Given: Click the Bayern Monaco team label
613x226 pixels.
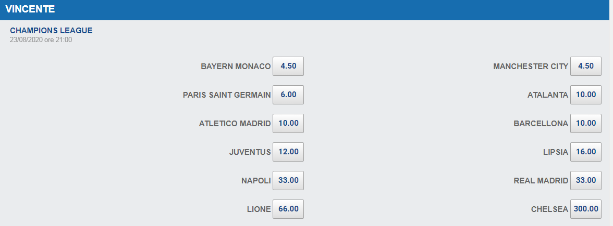Looking at the screenshot, I should [x=236, y=67].
